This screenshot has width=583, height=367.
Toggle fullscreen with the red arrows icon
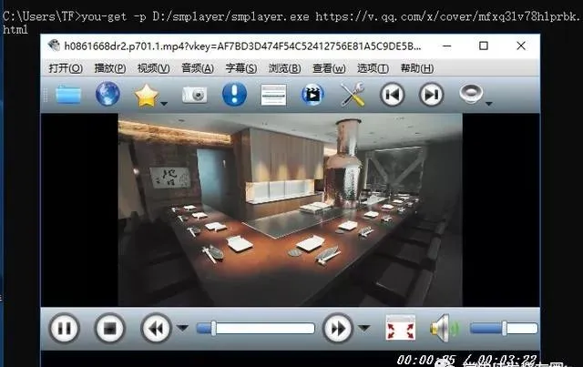pos(400,328)
